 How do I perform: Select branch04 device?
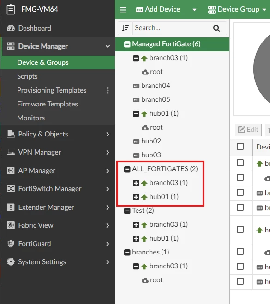[x=156, y=86]
